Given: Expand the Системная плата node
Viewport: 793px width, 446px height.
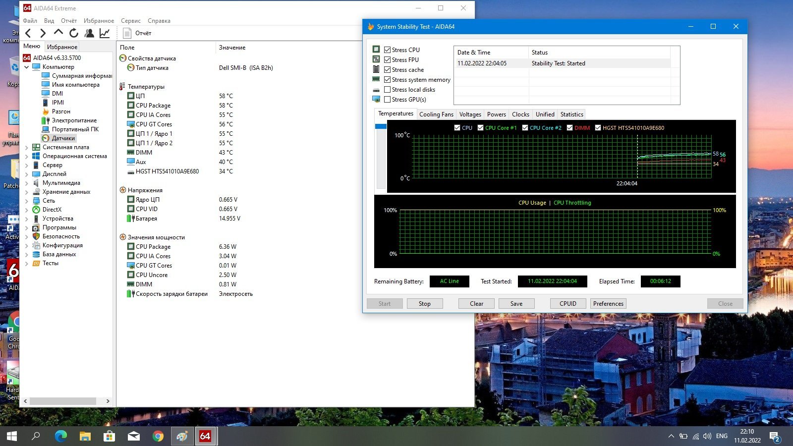Looking at the screenshot, I should coord(27,147).
